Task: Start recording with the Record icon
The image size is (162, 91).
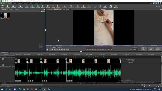Action: pyautogui.click(x=53, y=6)
